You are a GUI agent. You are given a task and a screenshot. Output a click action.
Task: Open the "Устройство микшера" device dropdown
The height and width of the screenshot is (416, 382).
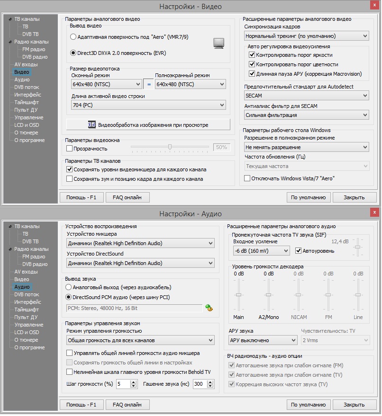(x=140, y=243)
